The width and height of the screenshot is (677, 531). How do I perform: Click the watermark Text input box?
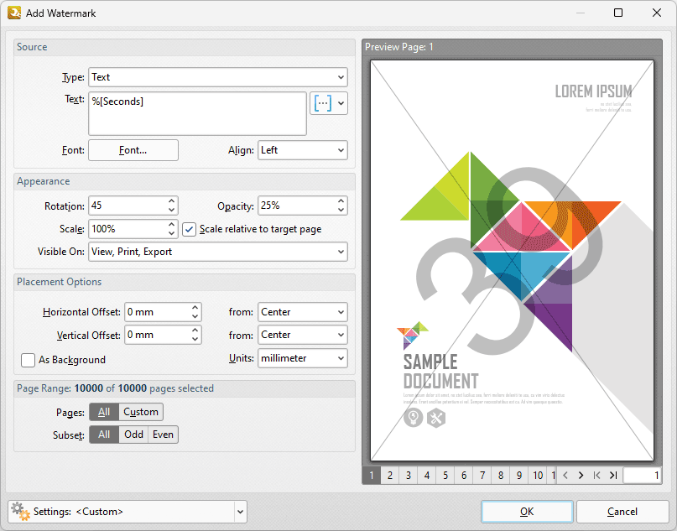tap(197, 113)
